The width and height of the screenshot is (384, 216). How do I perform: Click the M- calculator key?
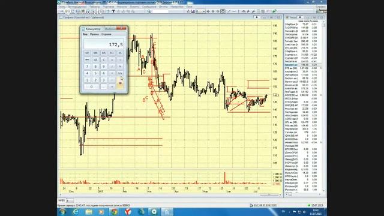[120, 53]
